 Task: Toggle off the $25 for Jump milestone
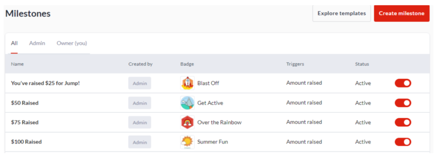(403, 83)
